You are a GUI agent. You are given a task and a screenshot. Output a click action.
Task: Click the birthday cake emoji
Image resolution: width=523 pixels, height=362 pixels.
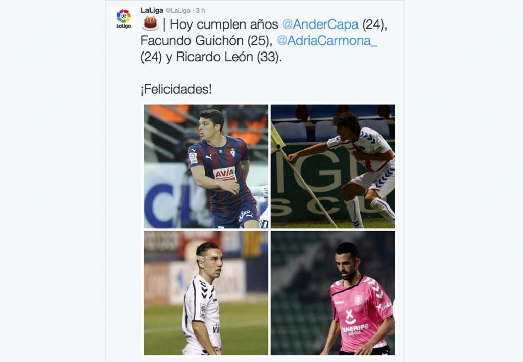click(151, 23)
